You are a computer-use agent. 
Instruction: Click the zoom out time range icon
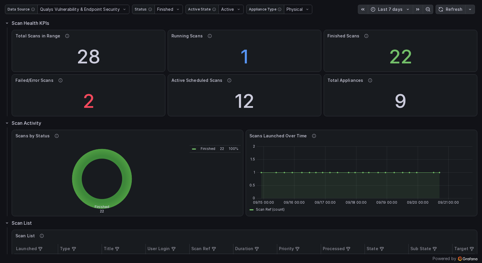pos(428,9)
